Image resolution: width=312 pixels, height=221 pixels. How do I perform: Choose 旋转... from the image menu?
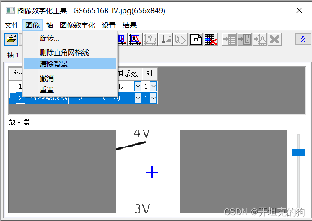pos(70,38)
